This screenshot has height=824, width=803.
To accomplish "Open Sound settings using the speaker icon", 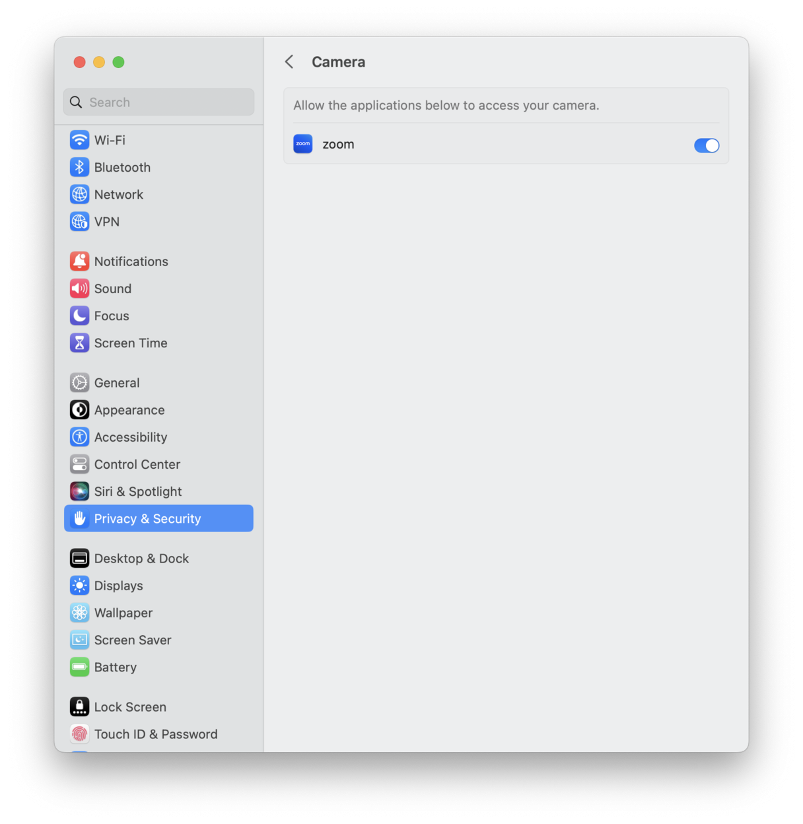I will (x=79, y=289).
